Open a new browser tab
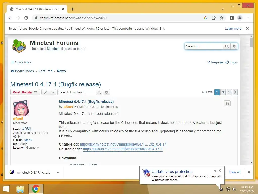This screenshot has width=258, height=194. coord(73,9)
